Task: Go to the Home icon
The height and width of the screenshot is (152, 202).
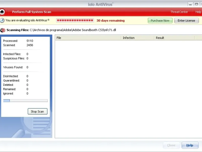Action: [x=2, y=12]
